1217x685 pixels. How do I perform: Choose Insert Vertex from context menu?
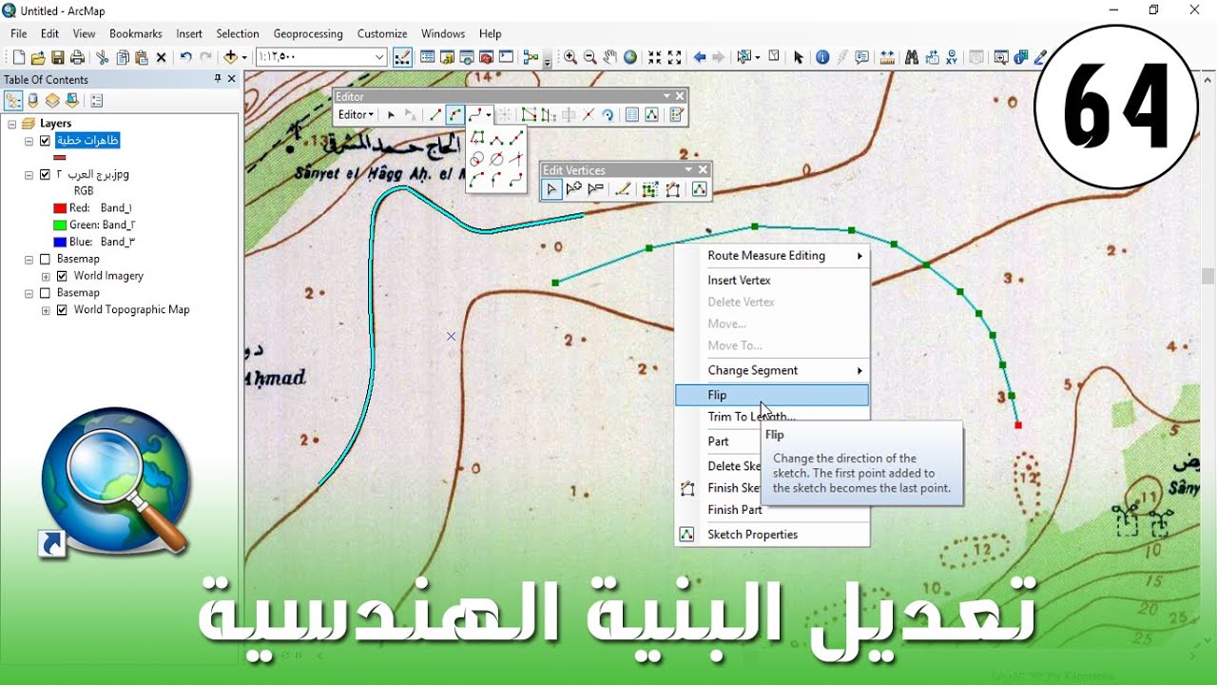(772, 280)
